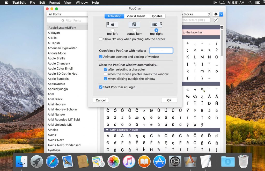Select the top-left radio button
Screen dimensions: 265x171
(x=112, y=30)
